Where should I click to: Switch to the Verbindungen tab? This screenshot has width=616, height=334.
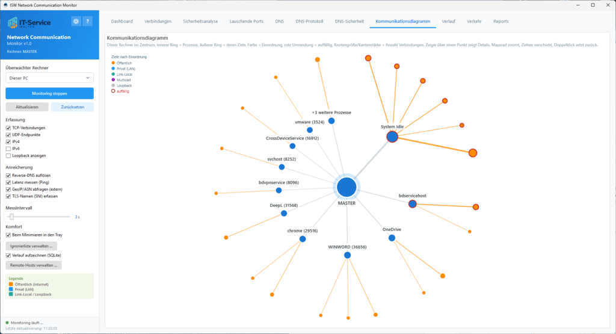coord(158,21)
